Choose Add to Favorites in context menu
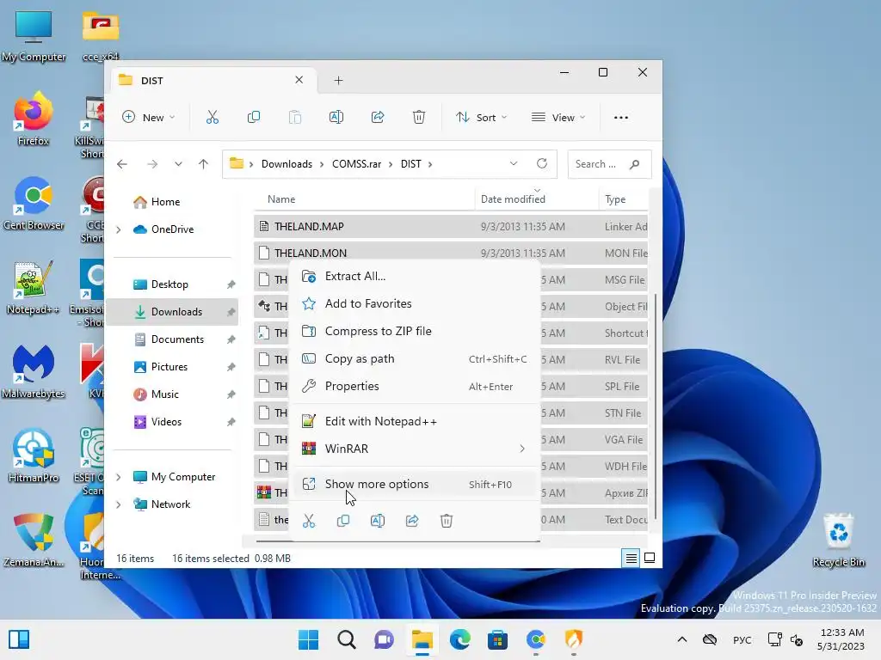This screenshot has width=881, height=660. click(415, 303)
